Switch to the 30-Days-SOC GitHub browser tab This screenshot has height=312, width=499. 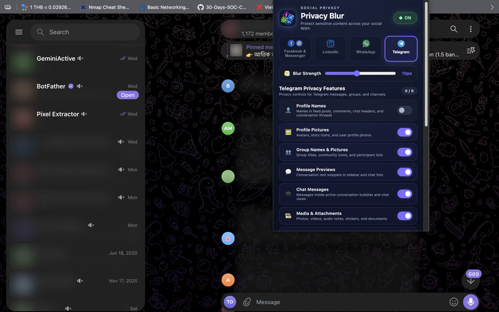(222, 7)
